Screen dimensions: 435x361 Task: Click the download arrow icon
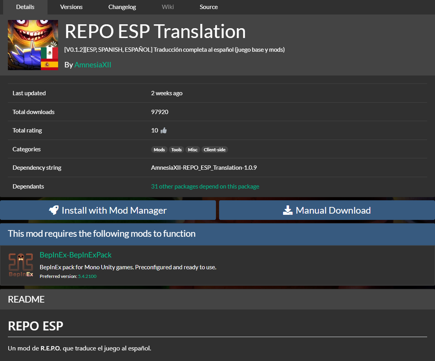pyautogui.click(x=288, y=210)
